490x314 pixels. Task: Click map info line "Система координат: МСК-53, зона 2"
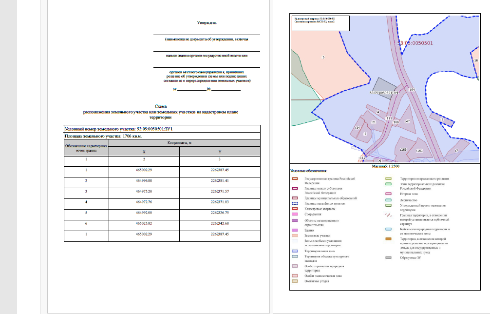314,21
